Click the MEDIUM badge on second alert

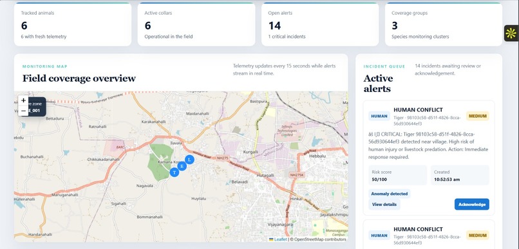click(478, 235)
